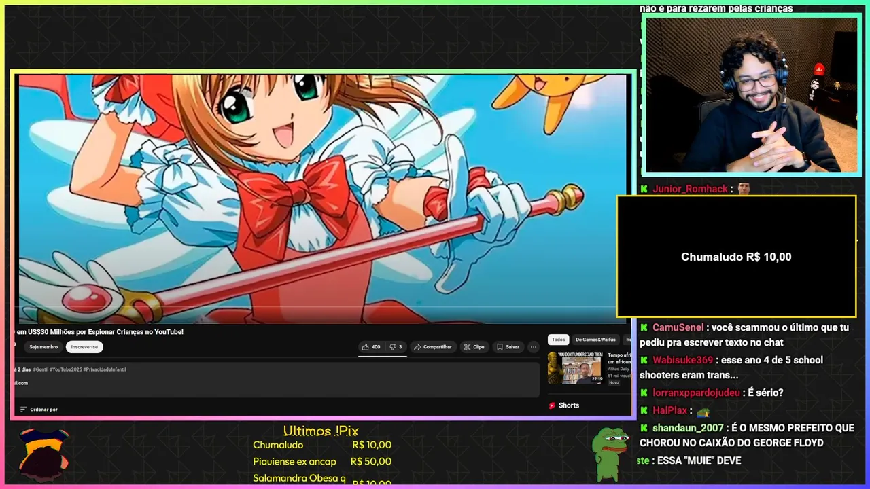Screen dimensions: 870x489
Task: Click Kick badge beside shandaun_2007
Action: pos(644,428)
